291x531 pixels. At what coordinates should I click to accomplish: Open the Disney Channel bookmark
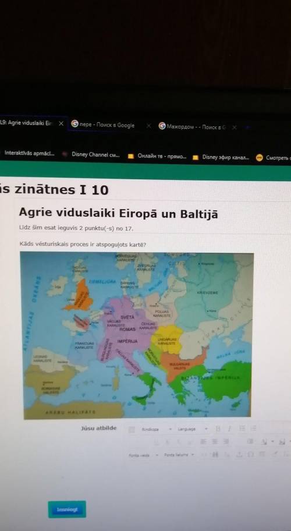(91, 154)
